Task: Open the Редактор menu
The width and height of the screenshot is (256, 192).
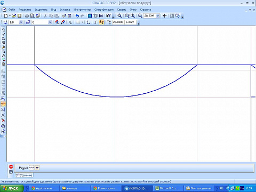Action: pos(25,10)
